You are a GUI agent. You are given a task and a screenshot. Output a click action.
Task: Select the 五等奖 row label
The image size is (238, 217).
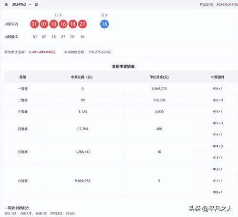tap(23, 152)
